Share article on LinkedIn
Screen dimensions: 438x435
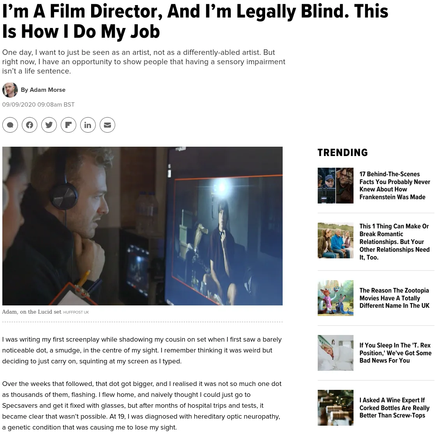pyautogui.click(x=88, y=125)
